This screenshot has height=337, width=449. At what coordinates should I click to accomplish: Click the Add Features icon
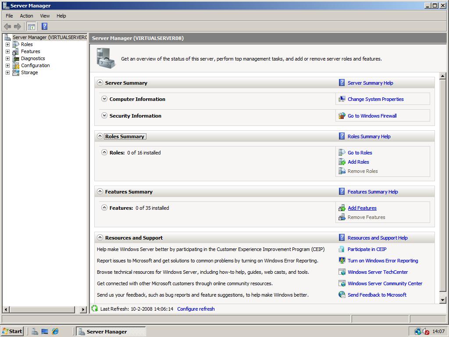click(342, 208)
